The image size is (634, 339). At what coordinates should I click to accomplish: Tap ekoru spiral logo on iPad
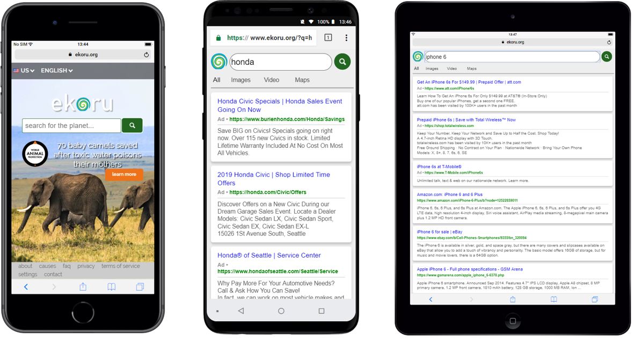[x=418, y=57]
